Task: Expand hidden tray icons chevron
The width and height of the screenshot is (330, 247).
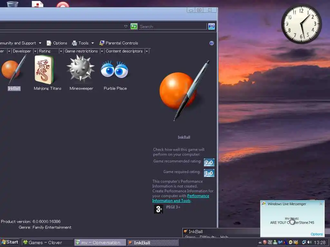Action: click(x=260, y=242)
